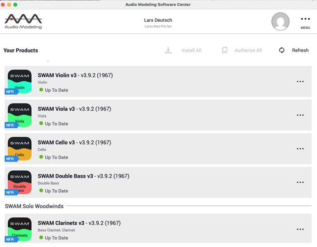Click the Refresh circular arrows icon

click(x=282, y=50)
